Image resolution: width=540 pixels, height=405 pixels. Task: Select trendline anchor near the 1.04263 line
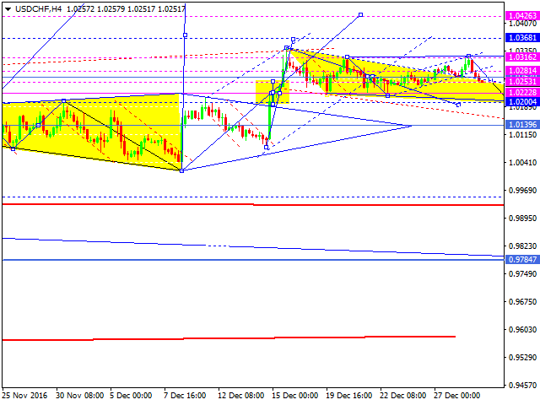360,15
